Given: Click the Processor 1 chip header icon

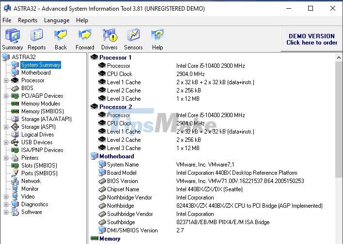Looking at the screenshot, I should click(x=94, y=57).
